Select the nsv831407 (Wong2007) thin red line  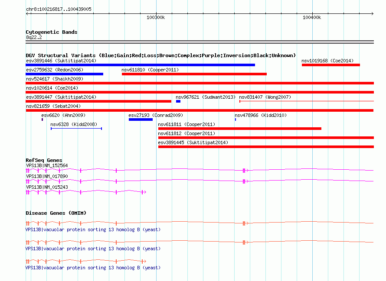(307, 101)
